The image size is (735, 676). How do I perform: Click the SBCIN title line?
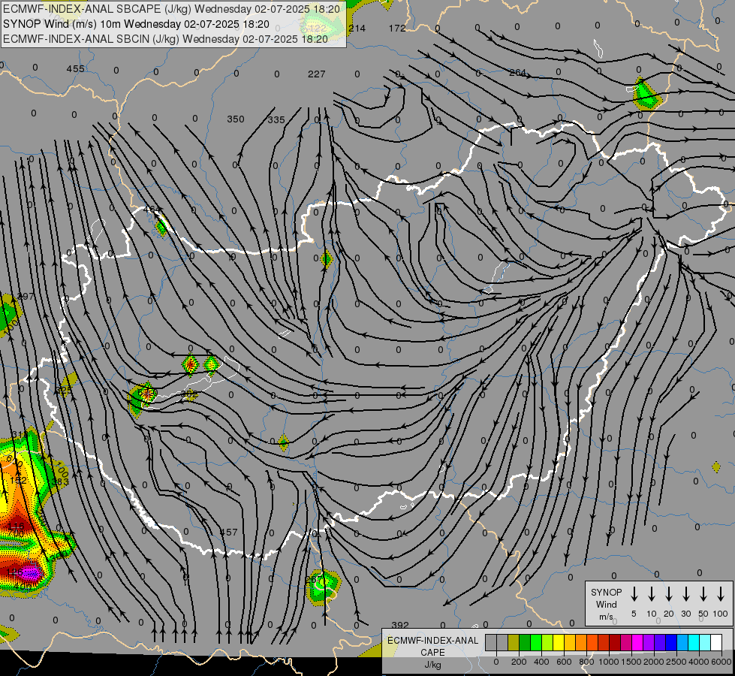pos(165,39)
